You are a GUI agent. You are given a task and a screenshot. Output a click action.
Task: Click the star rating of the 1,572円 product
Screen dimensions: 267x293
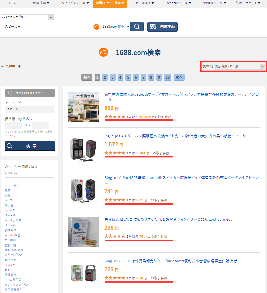115,153
